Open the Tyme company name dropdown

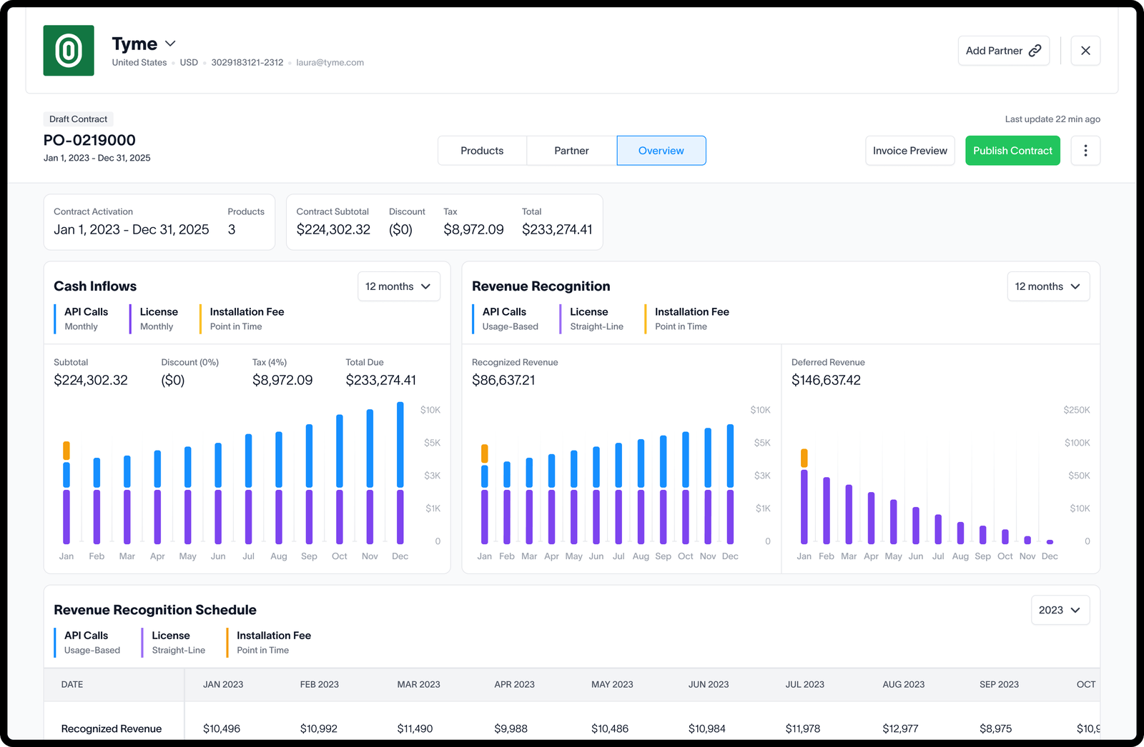170,43
